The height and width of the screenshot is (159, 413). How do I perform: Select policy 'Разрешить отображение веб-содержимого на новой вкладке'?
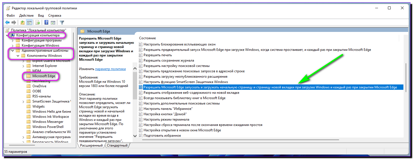coord(191,93)
